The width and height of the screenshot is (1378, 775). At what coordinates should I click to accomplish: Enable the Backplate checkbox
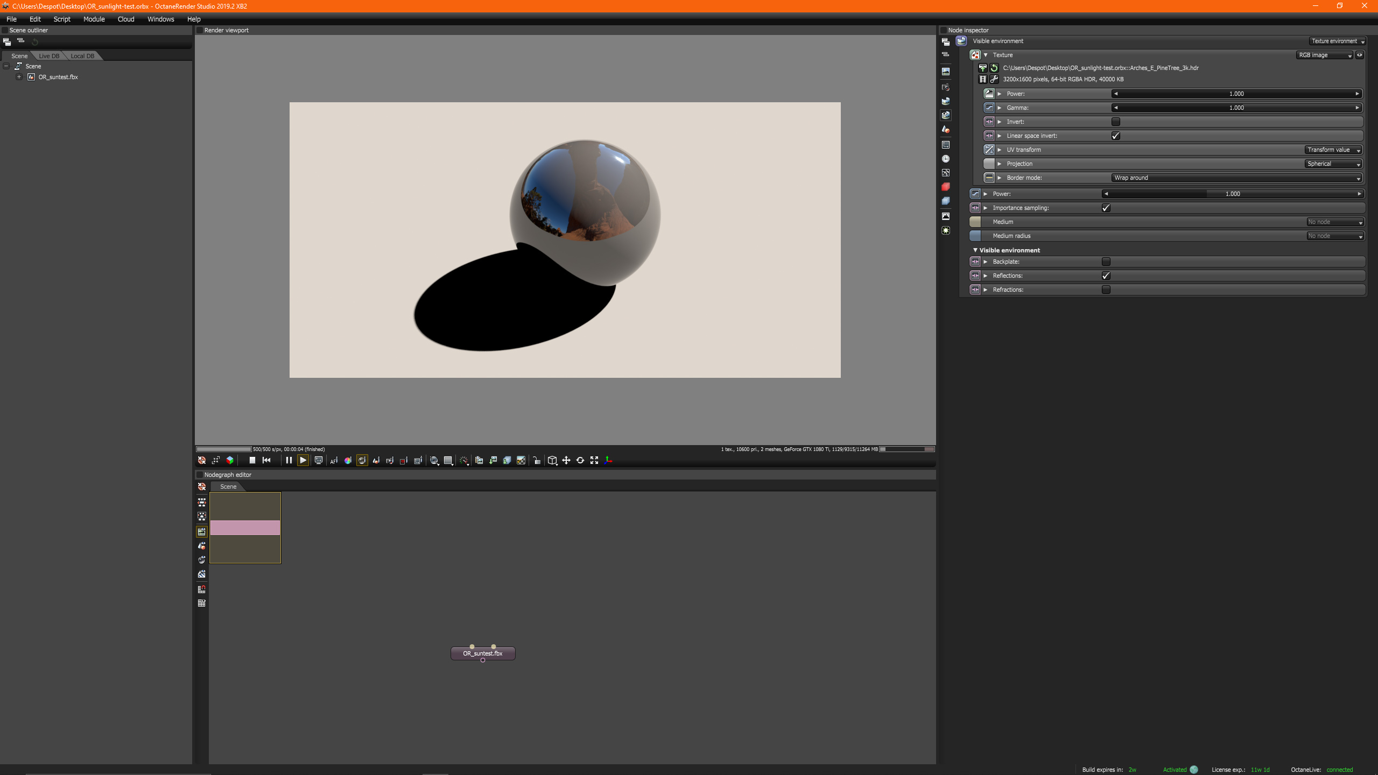1106,262
